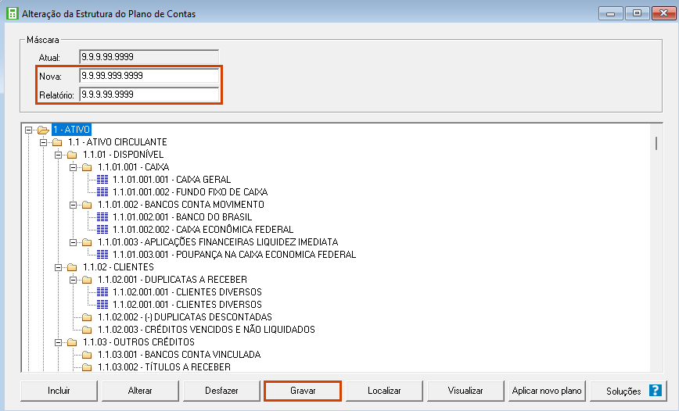The image size is (679, 411).
Task: Collapse the 1.1.01 - DISPONÍVEL branch
Action: [x=59, y=155]
